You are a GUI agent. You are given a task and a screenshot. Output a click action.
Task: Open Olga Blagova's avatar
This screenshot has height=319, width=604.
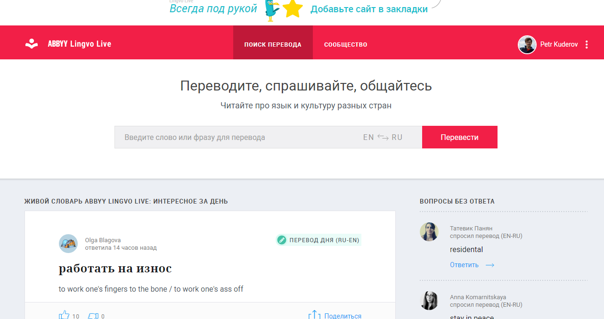(68, 244)
